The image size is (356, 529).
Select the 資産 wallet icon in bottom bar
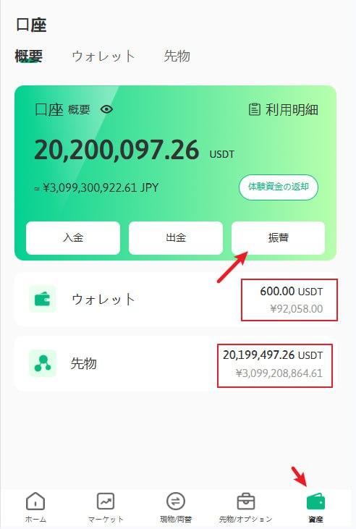pos(315,502)
